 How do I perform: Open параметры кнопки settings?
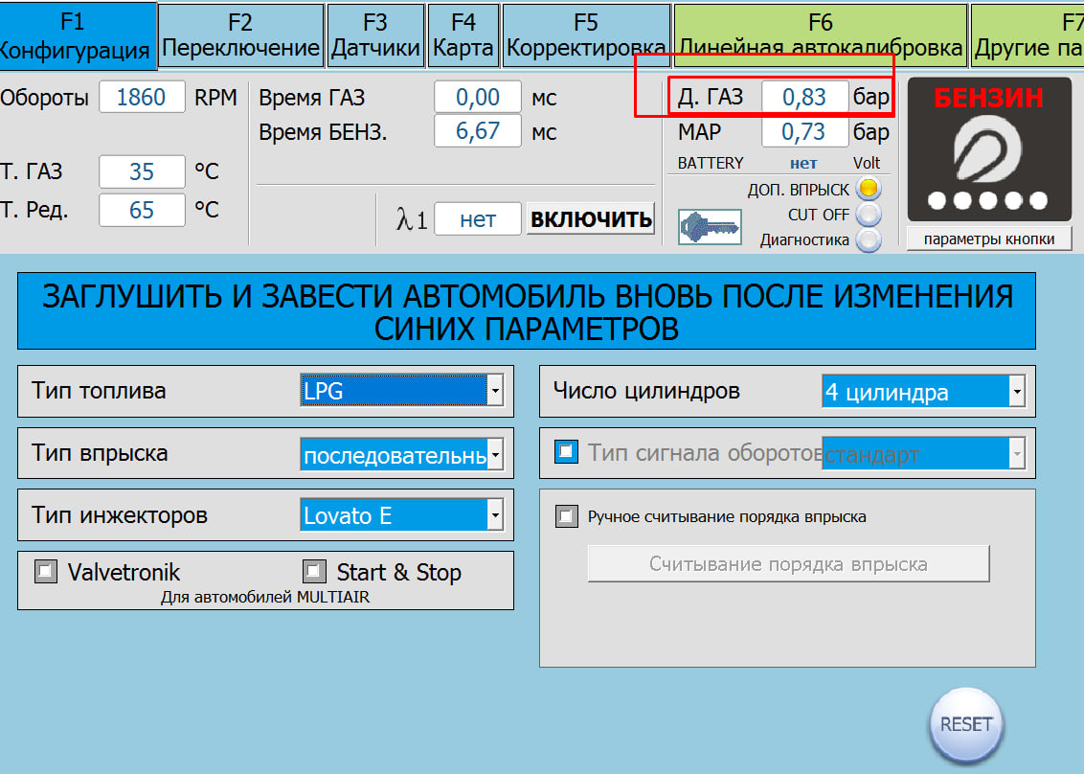[989, 239]
